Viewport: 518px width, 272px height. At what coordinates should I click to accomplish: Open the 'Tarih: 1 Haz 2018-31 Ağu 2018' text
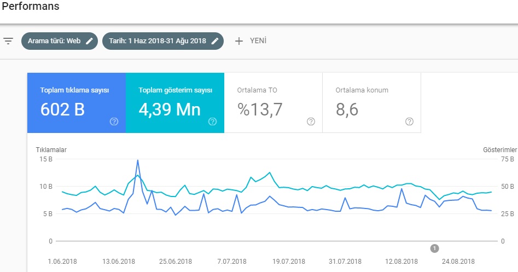pos(158,41)
